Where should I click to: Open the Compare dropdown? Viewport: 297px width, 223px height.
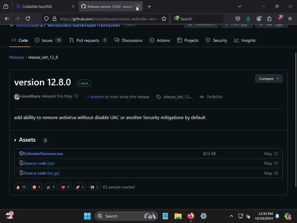[269, 78]
